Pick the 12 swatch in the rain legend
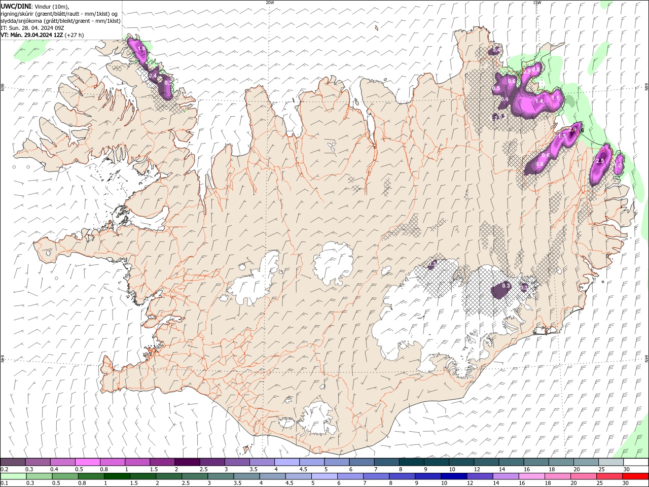Screen dimensions: 649x487 click(x=480, y=476)
